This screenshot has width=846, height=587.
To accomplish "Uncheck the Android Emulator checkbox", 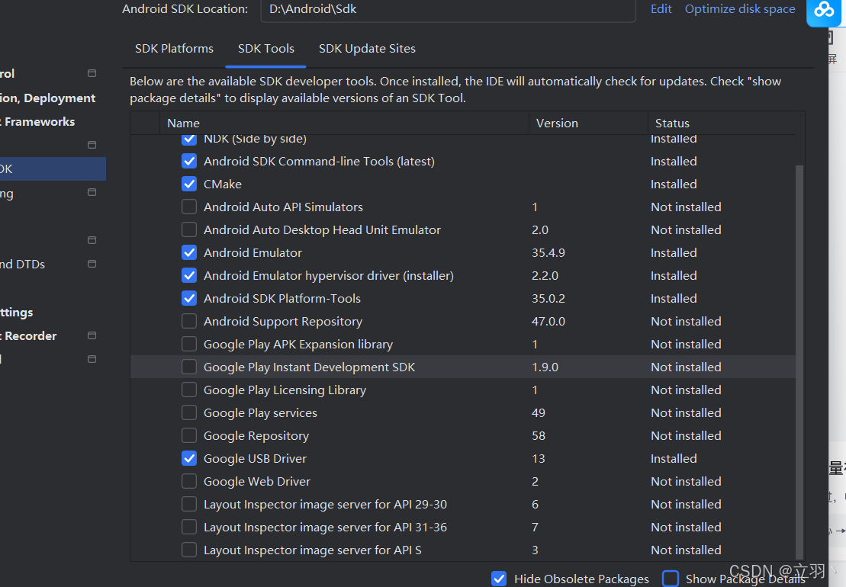I will tap(189, 252).
